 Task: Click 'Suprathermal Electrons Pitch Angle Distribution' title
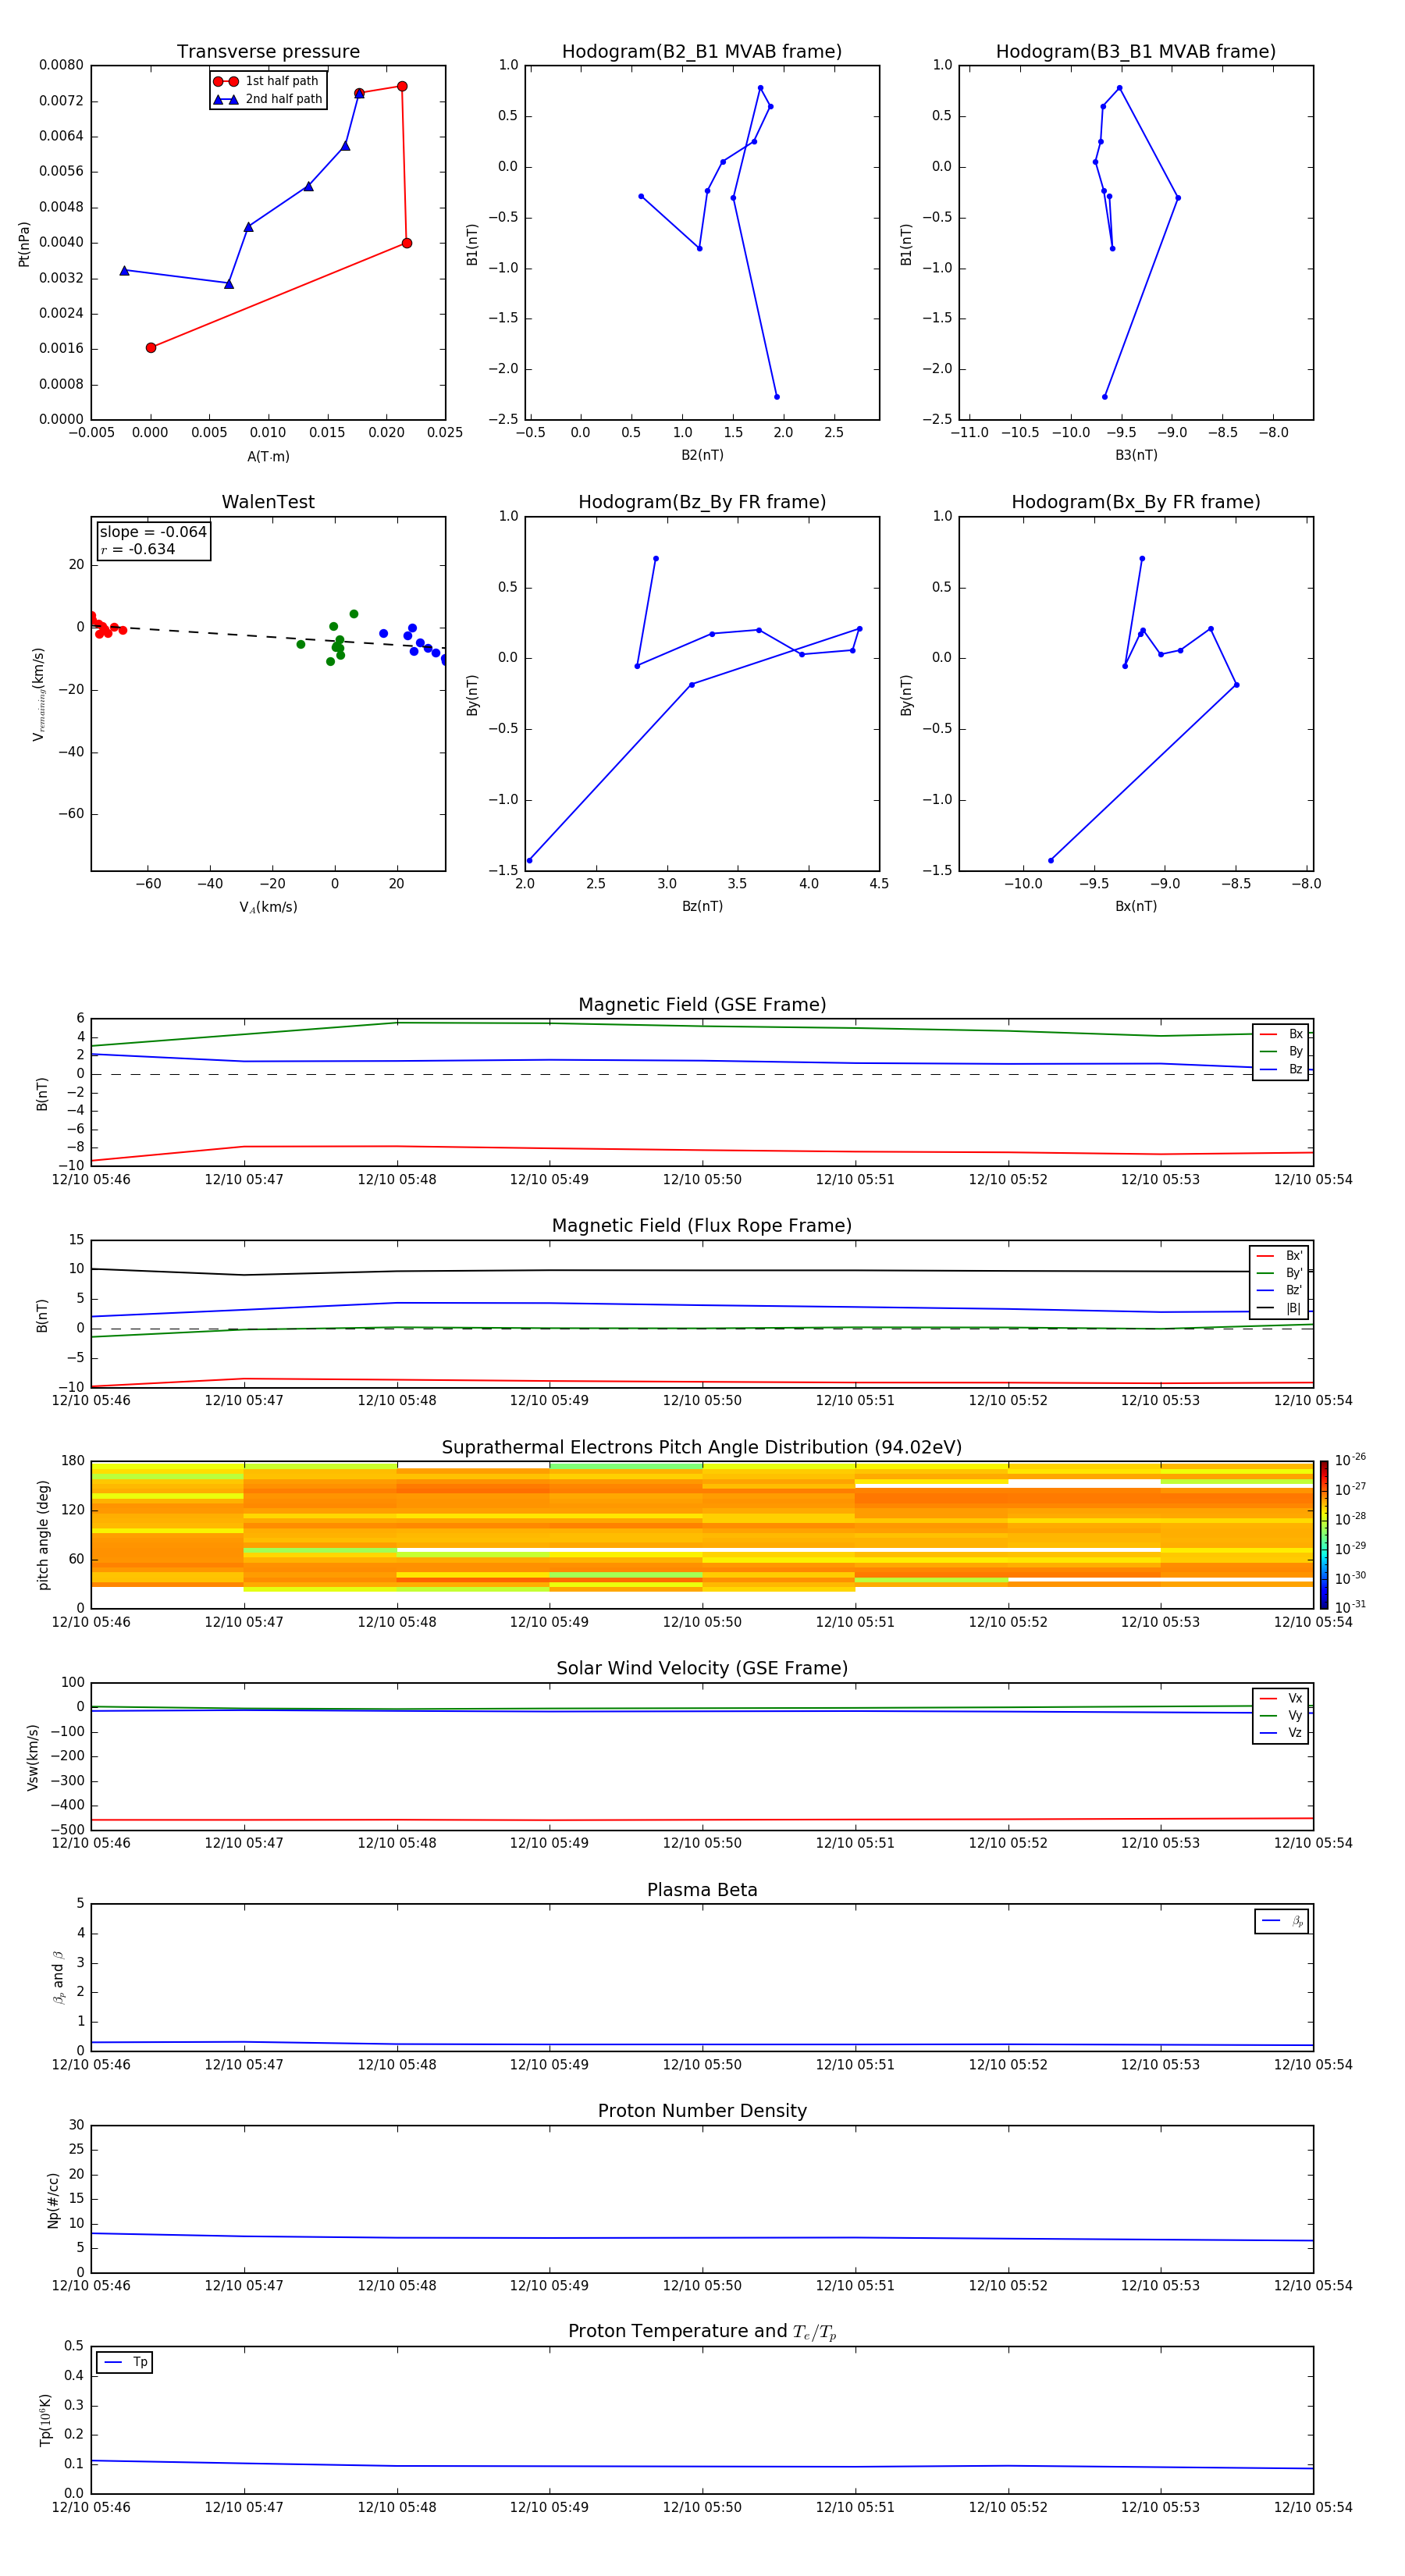(702, 1448)
